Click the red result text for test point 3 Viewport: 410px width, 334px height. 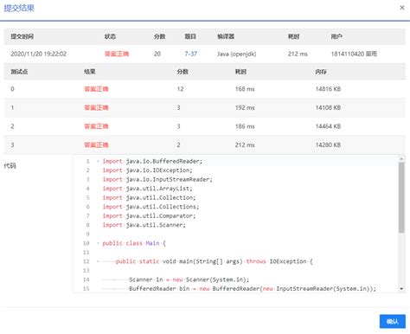tap(96, 145)
